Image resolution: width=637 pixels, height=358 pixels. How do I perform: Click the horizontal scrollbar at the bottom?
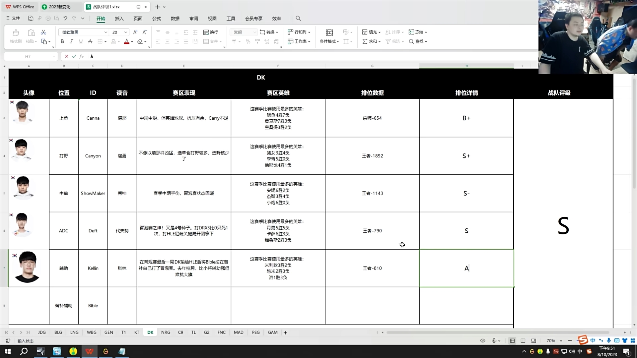498,332
